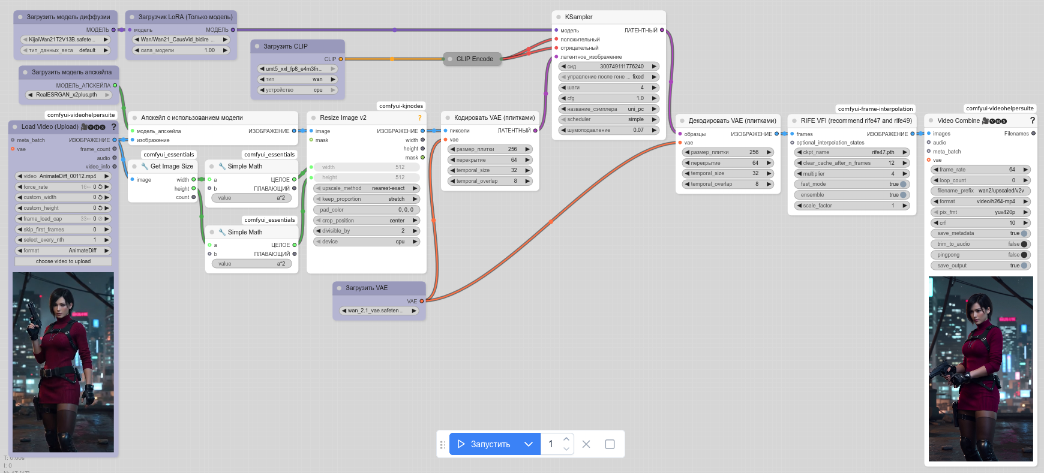1044x473 pixels.
Task: Open название_сэмплера combo in KSampler
Action: (609, 109)
